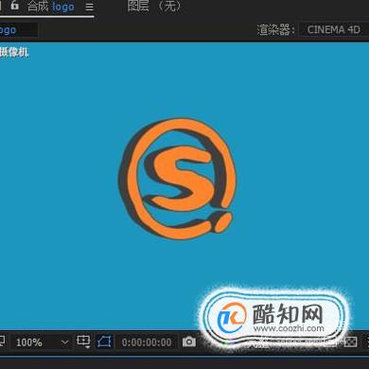Toggle mask and shape path visibility
Screen dimensions: 369x369
coord(105,342)
